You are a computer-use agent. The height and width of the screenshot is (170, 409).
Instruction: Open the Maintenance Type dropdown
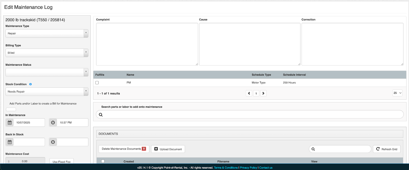pos(47,33)
